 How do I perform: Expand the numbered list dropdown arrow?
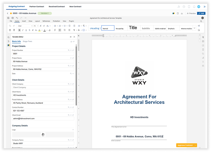[x=62, y=26]
